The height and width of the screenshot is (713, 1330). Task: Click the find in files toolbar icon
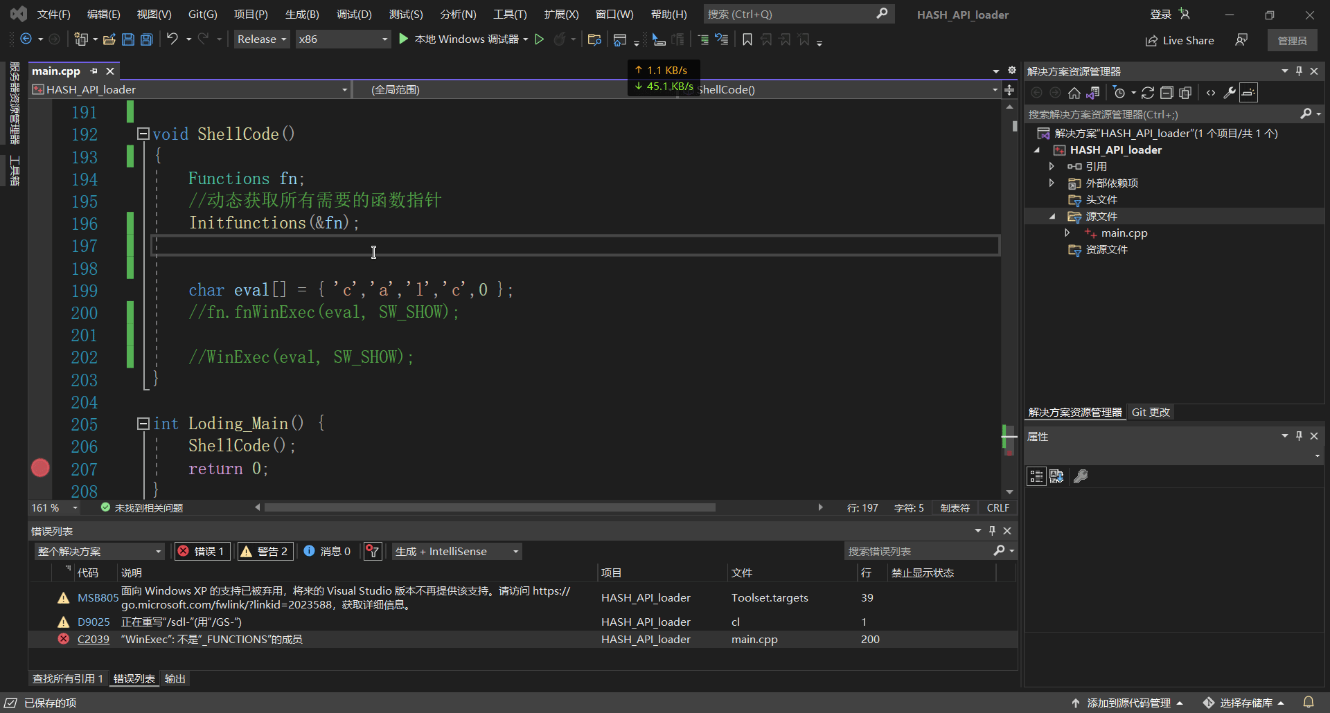[x=594, y=39]
